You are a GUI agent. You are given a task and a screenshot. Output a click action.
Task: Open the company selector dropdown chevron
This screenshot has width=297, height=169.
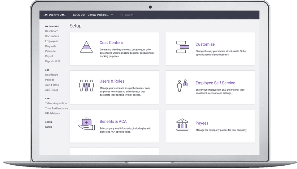tap(112, 15)
